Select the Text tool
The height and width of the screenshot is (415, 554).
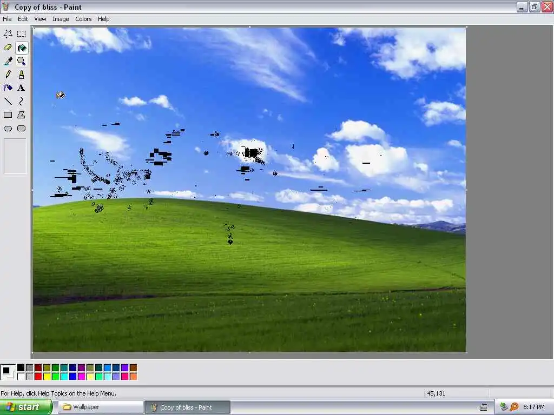tap(22, 88)
